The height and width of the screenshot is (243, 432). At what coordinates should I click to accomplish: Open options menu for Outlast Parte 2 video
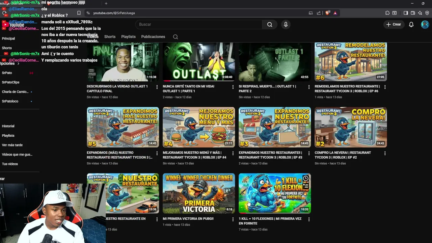tap(309, 87)
